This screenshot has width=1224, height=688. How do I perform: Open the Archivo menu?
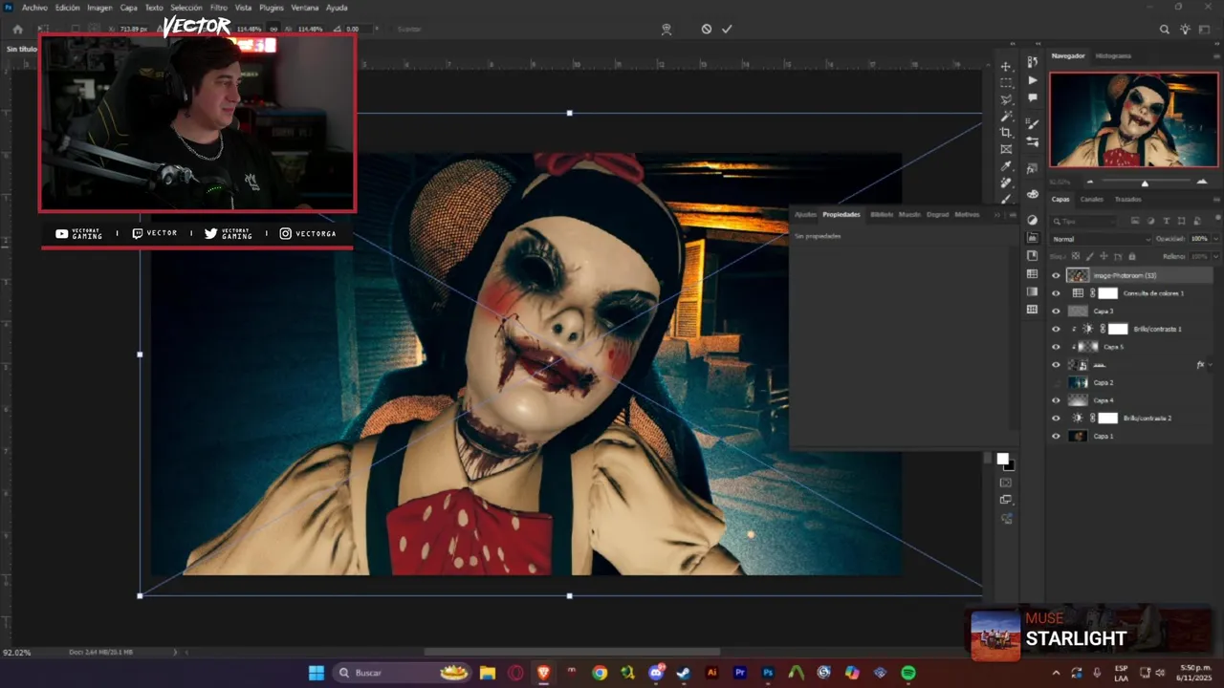click(34, 8)
